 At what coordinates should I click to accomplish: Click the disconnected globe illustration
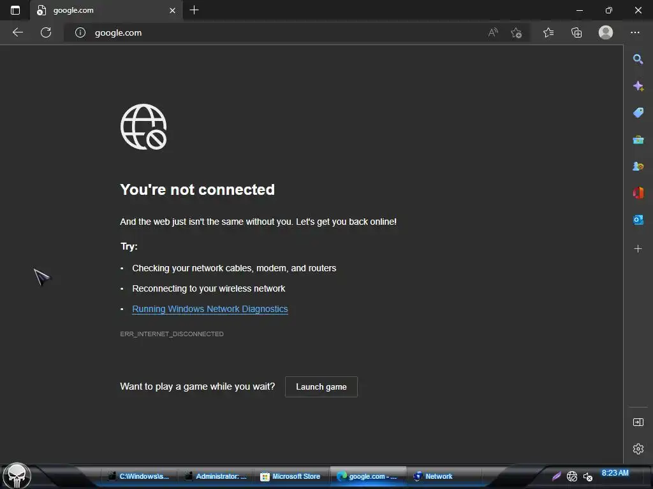[x=143, y=127]
